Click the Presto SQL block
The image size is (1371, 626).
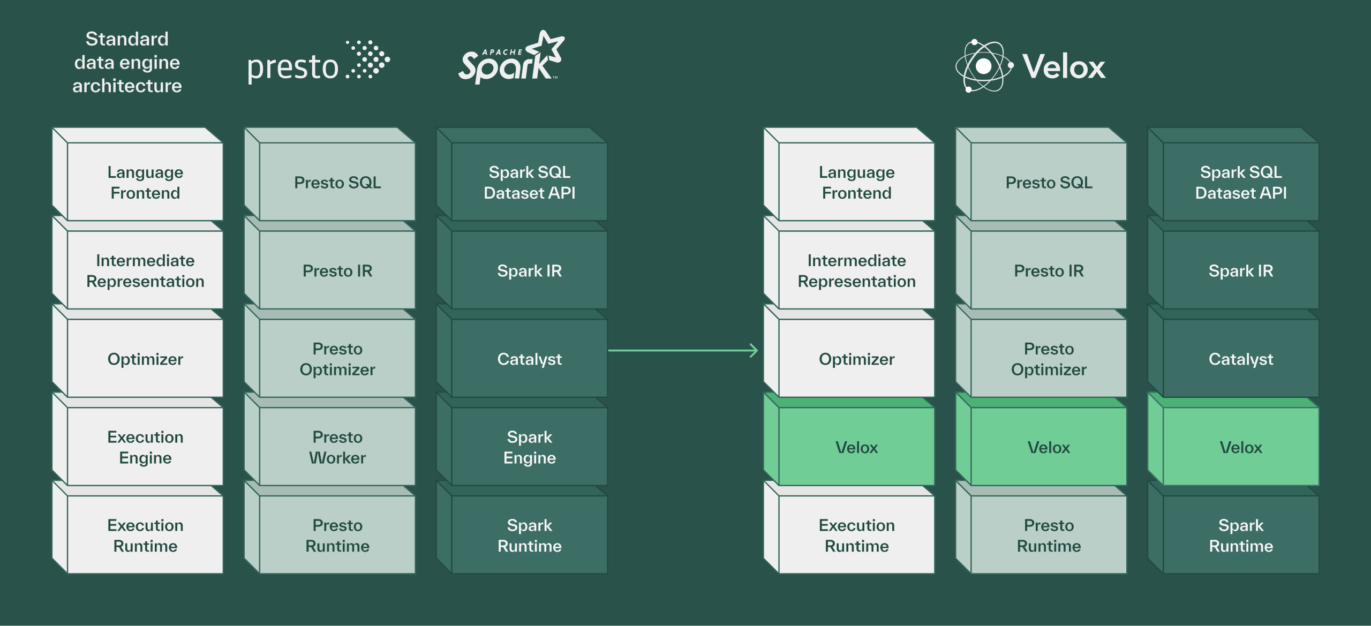point(337,182)
